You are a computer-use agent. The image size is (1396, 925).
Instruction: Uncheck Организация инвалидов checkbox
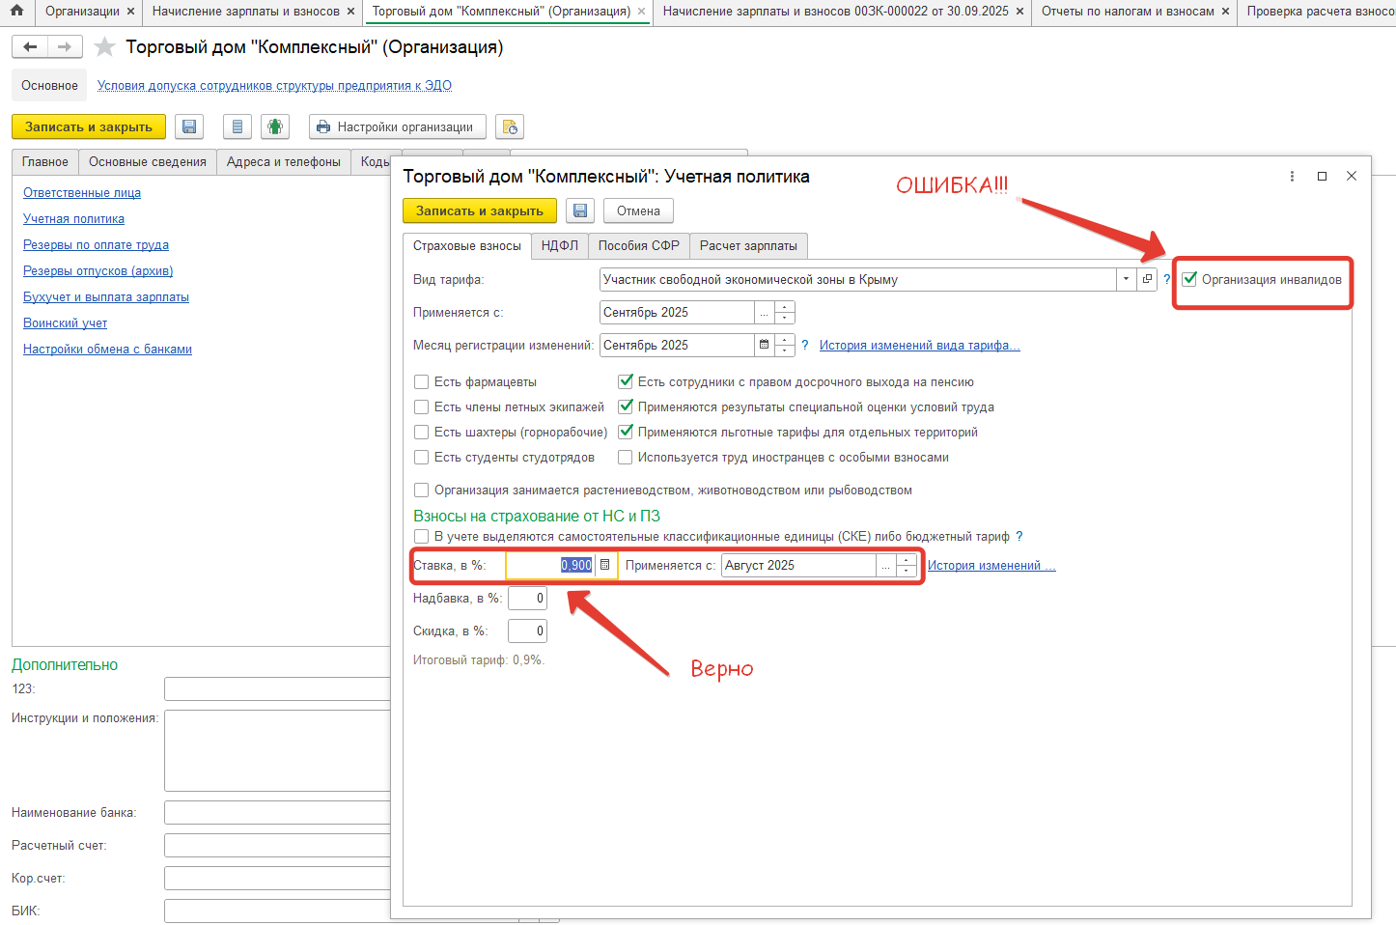click(1189, 279)
